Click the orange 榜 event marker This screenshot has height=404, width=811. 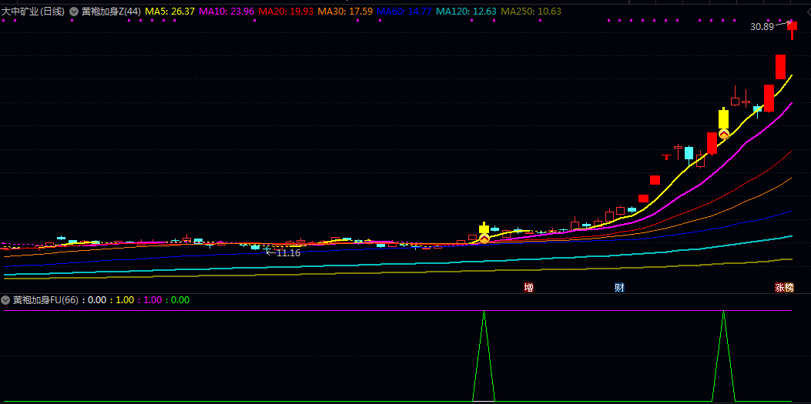(x=789, y=287)
